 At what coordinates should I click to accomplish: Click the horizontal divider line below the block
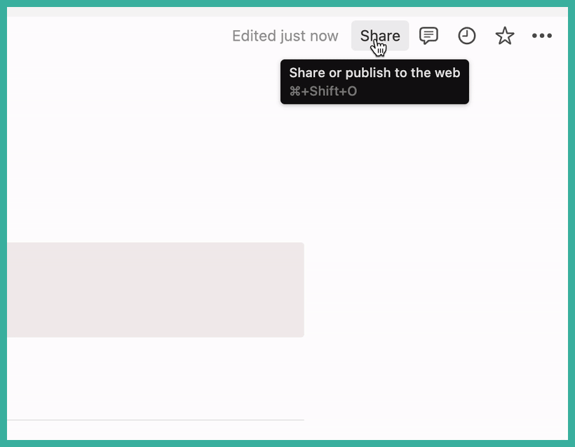(x=156, y=420)
